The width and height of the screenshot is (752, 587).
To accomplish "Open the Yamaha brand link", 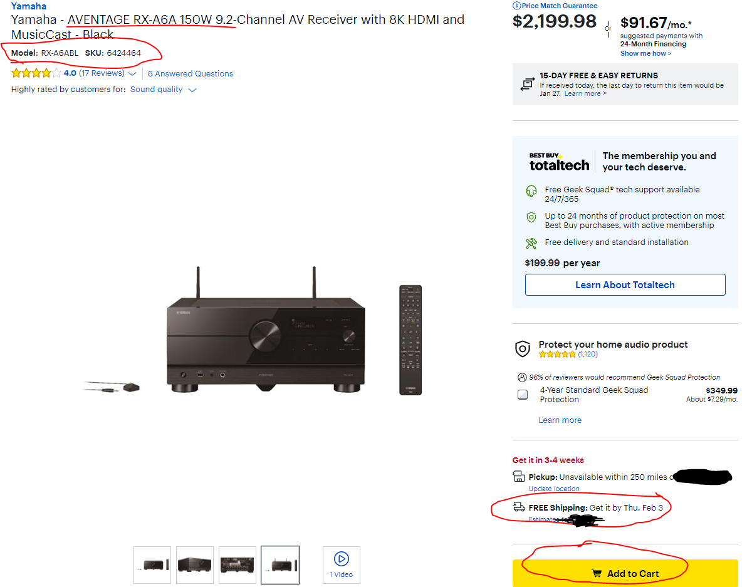I will point(29,6).
